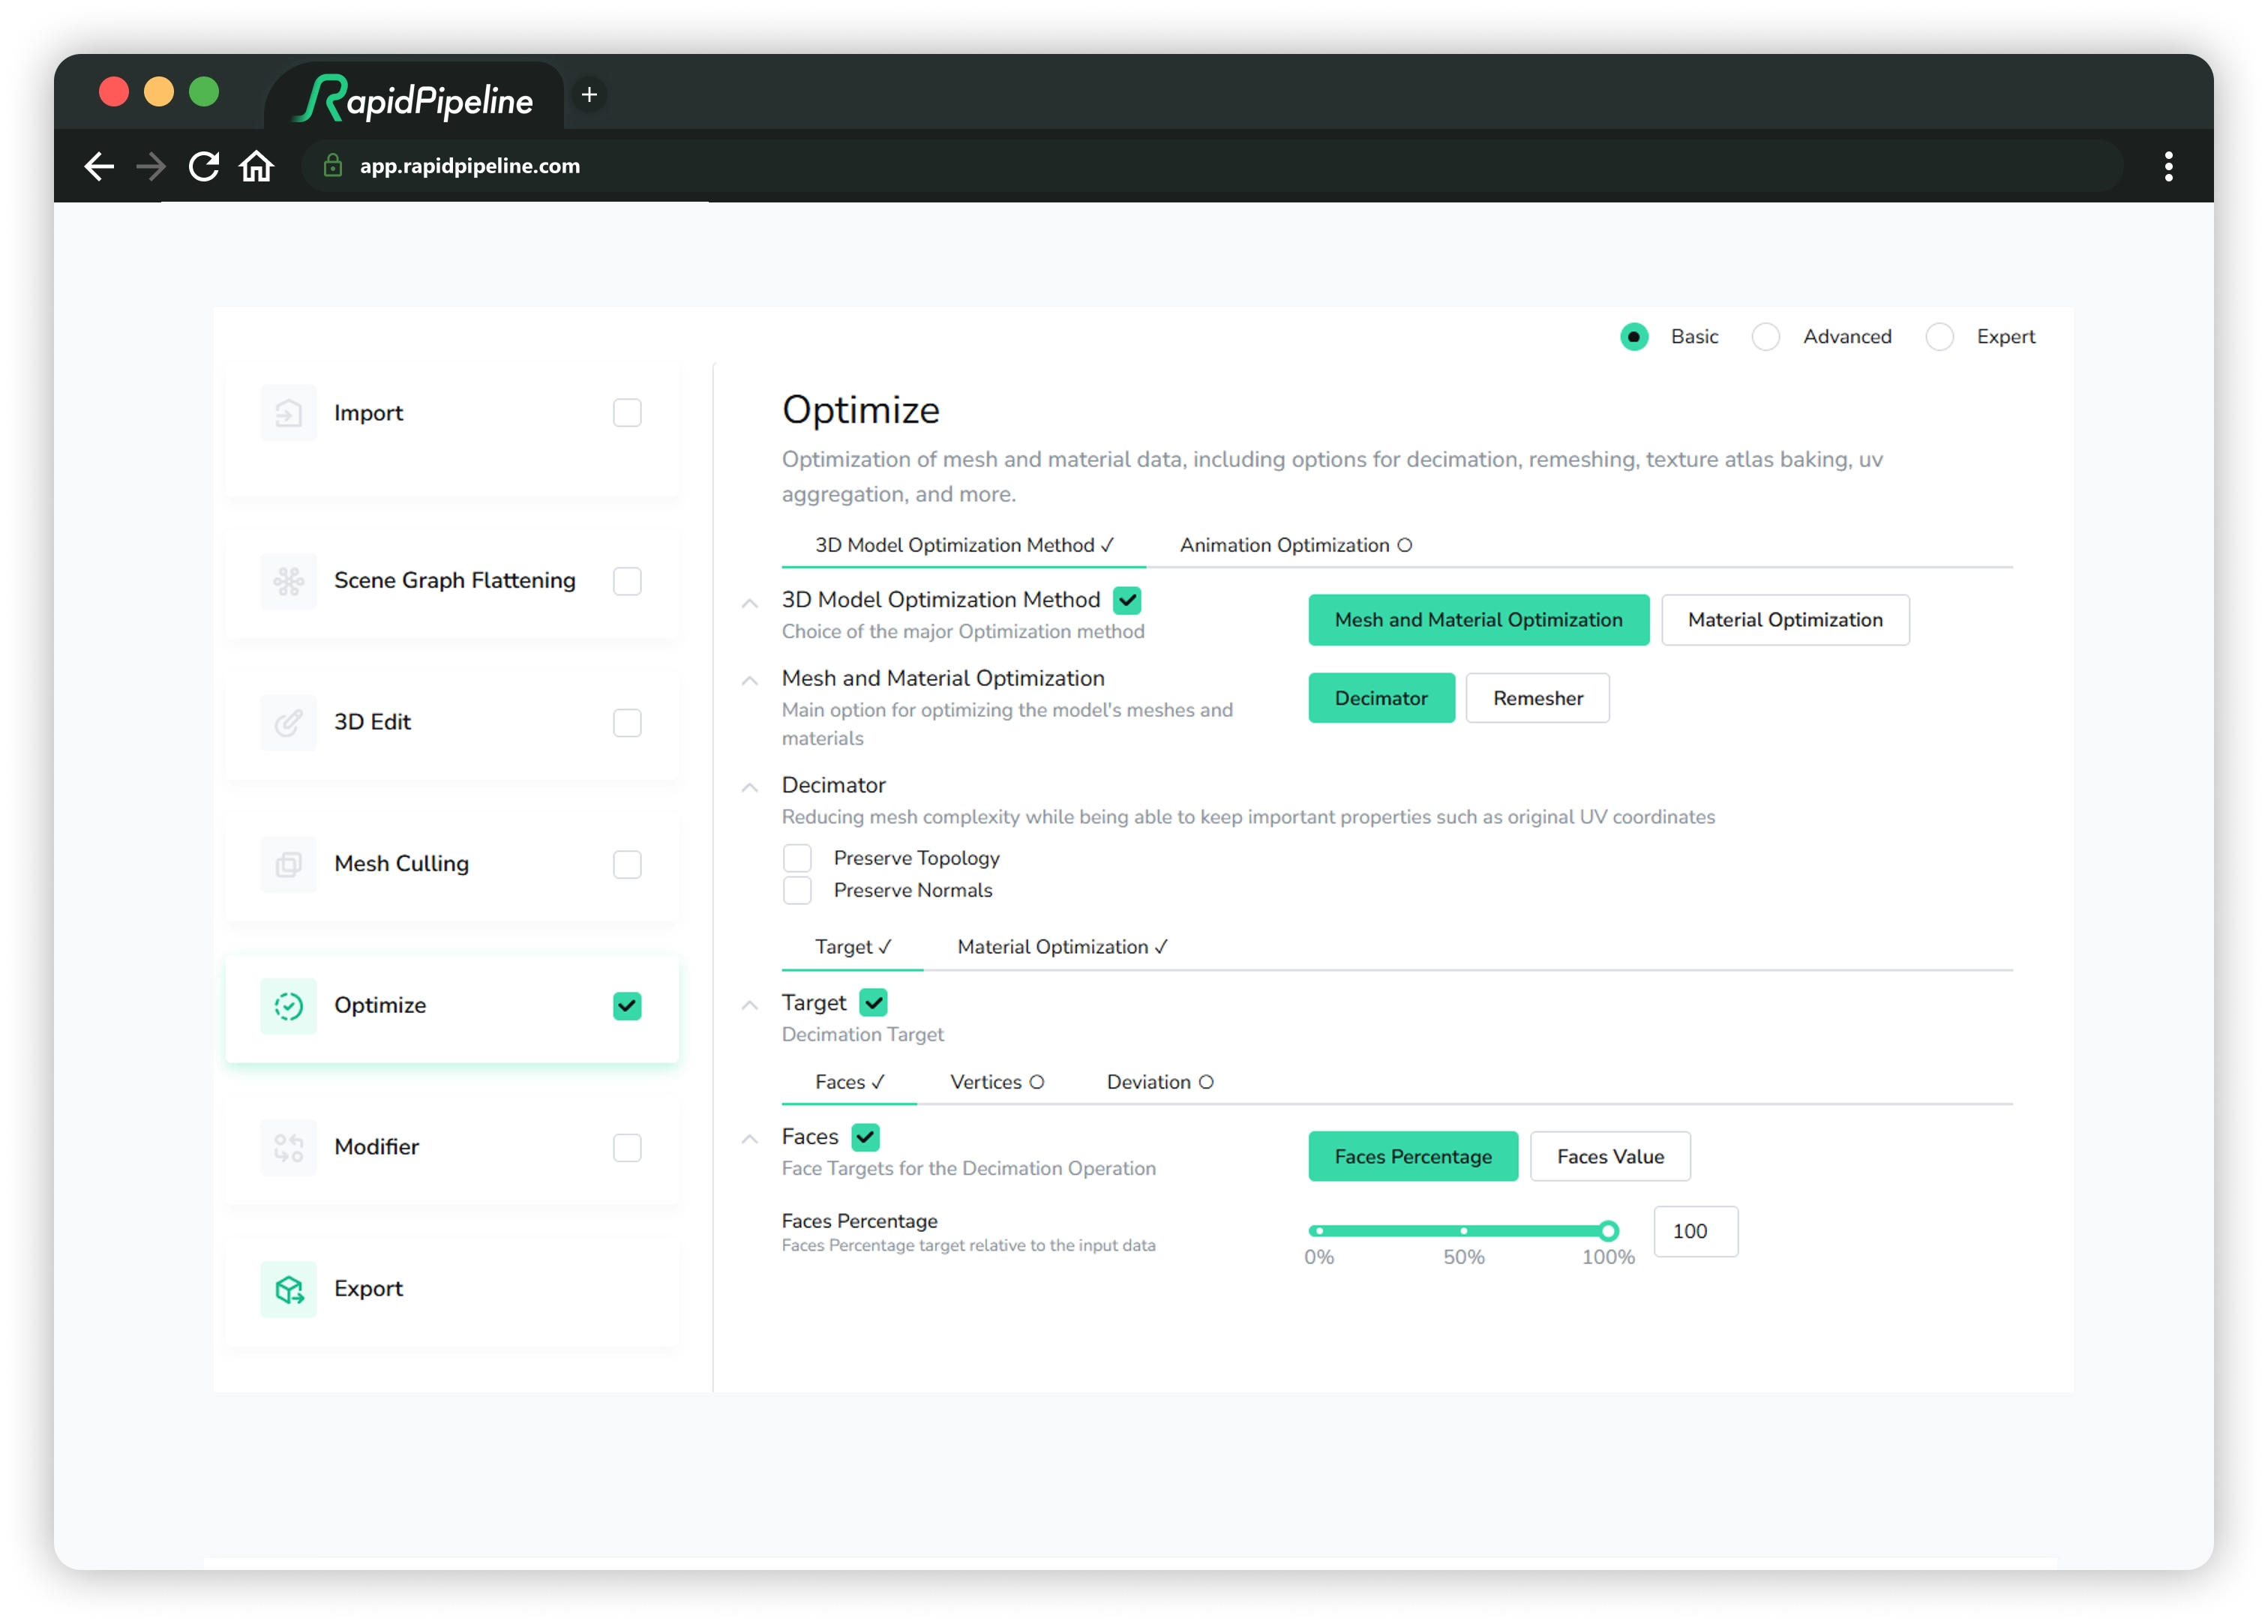Collapse the Target section chevron
The height and width of the screenshot is (1624, 2268).
(750, 1006)
